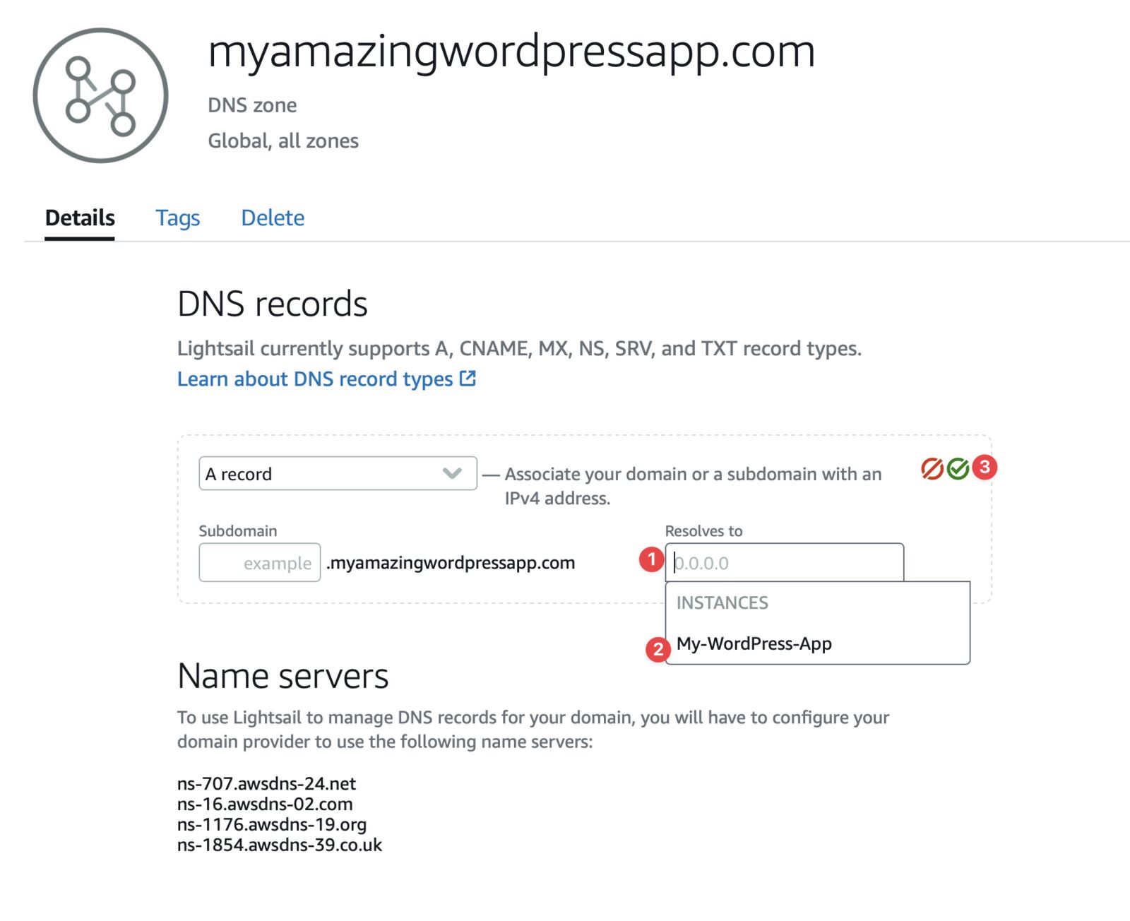Image resolution: width=1130 pixels, height=921 pixels.
Task: Click the Name servers heading
Action: tap(283, 676)
